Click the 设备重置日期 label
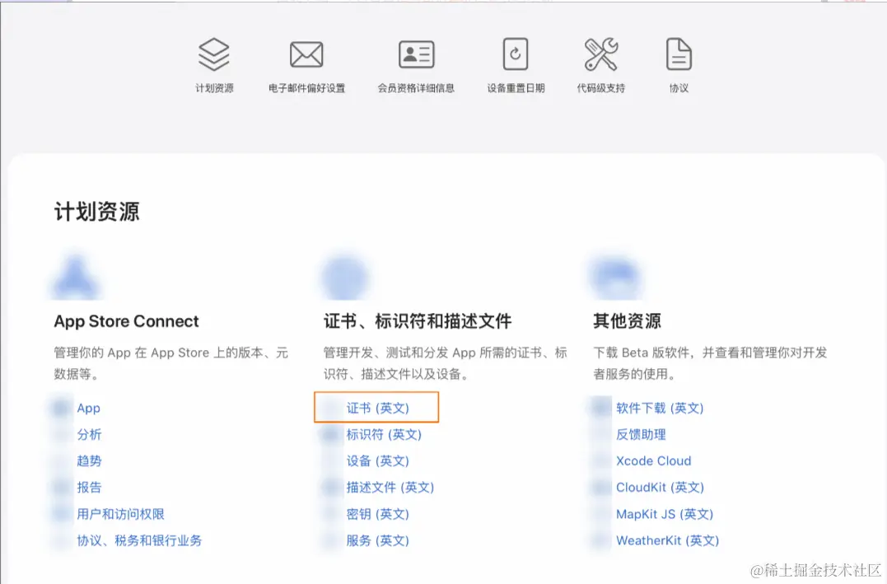Image resolution: width=887 pixels, height=584 pixels. pos(516,87)
